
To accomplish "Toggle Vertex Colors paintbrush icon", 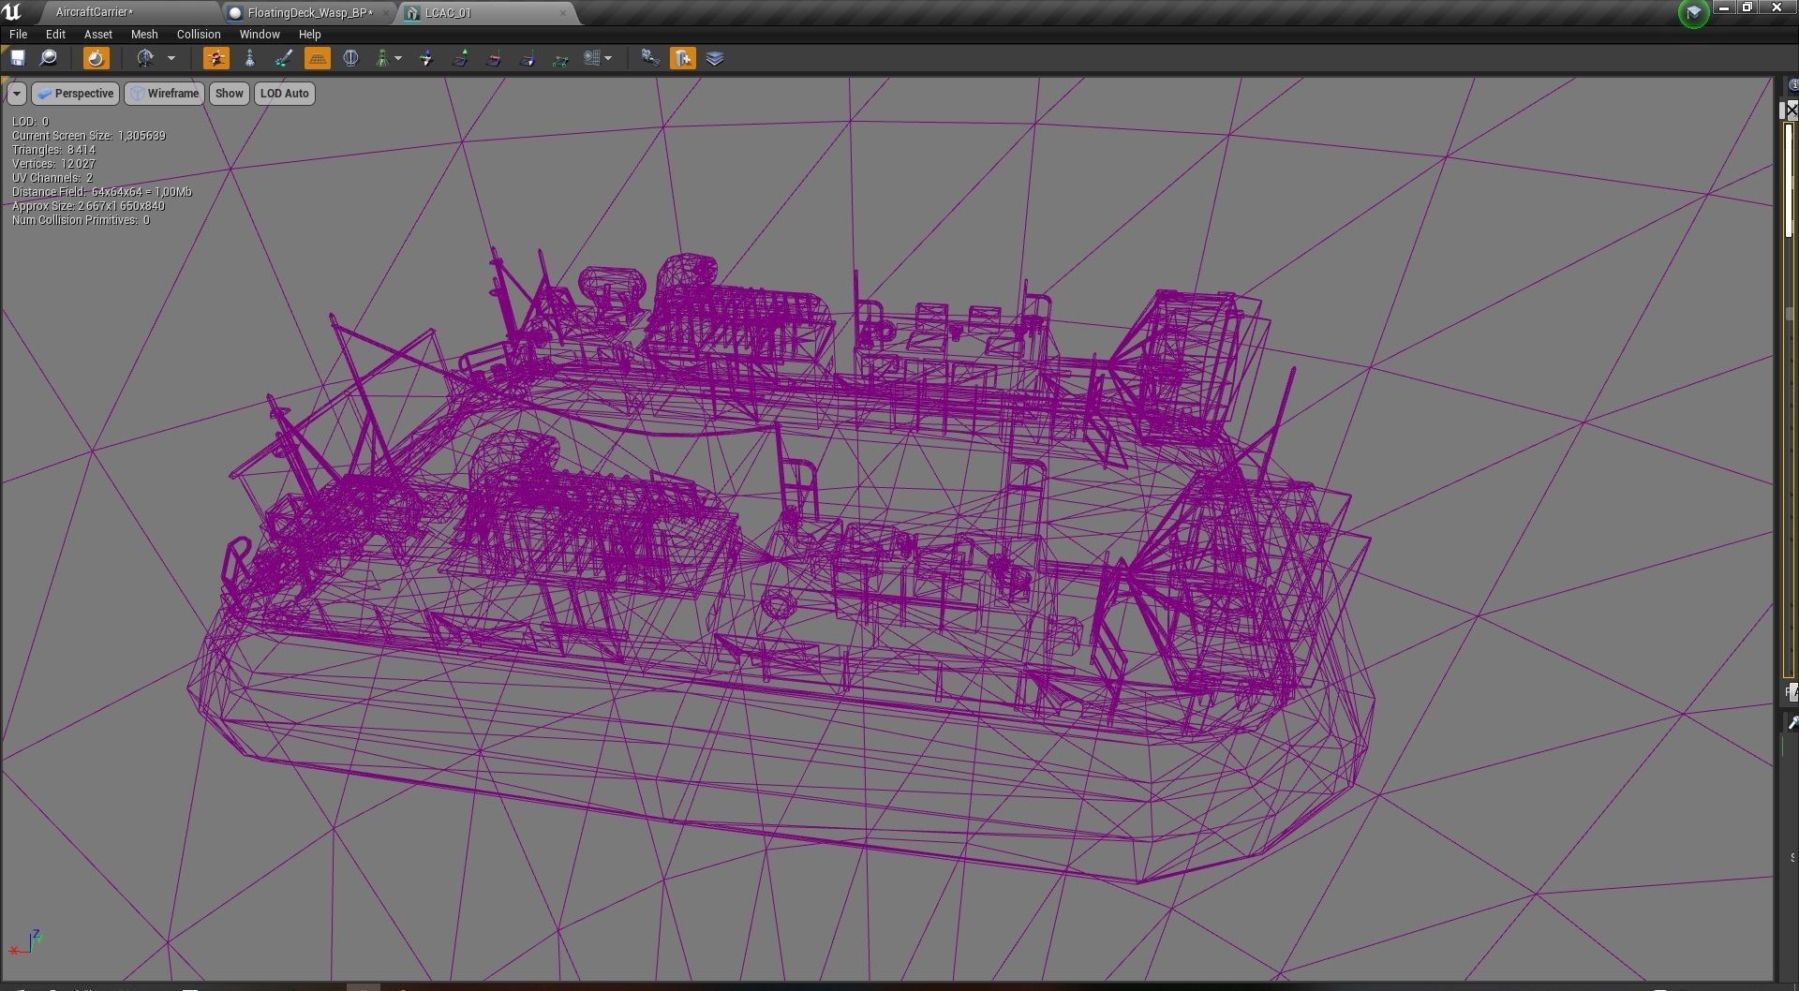I will point(284,58).
